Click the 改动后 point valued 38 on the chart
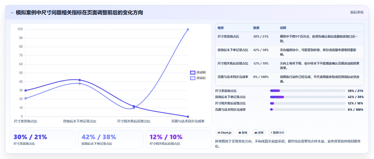 click(x=80, y=84)
